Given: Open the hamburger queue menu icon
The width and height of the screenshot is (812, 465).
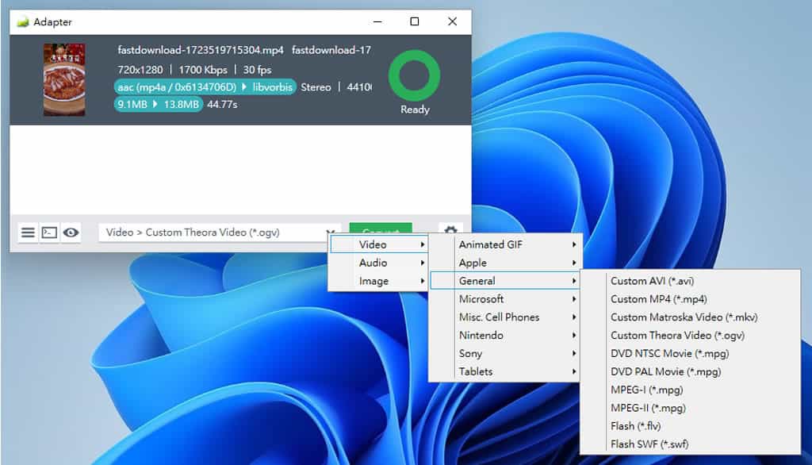Looking at the screenshot, I should coord(28,232).
